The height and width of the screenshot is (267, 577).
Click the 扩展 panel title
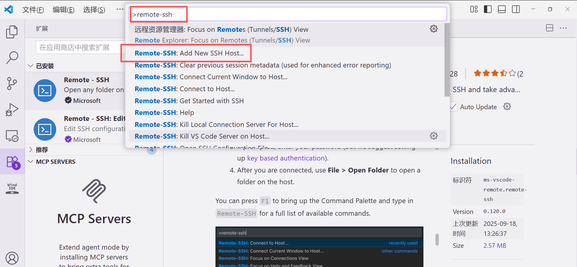[x=42, y=28]
